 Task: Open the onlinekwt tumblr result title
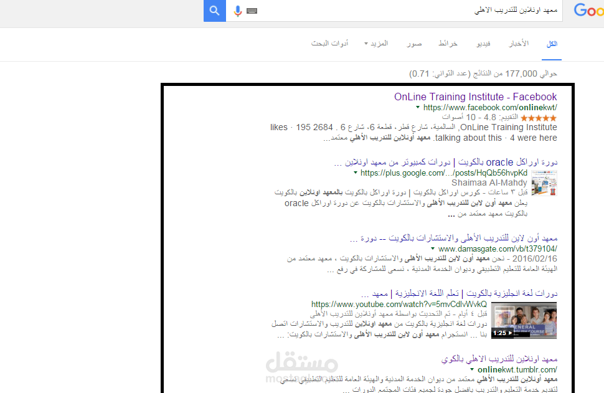click(x=499, y=359)
